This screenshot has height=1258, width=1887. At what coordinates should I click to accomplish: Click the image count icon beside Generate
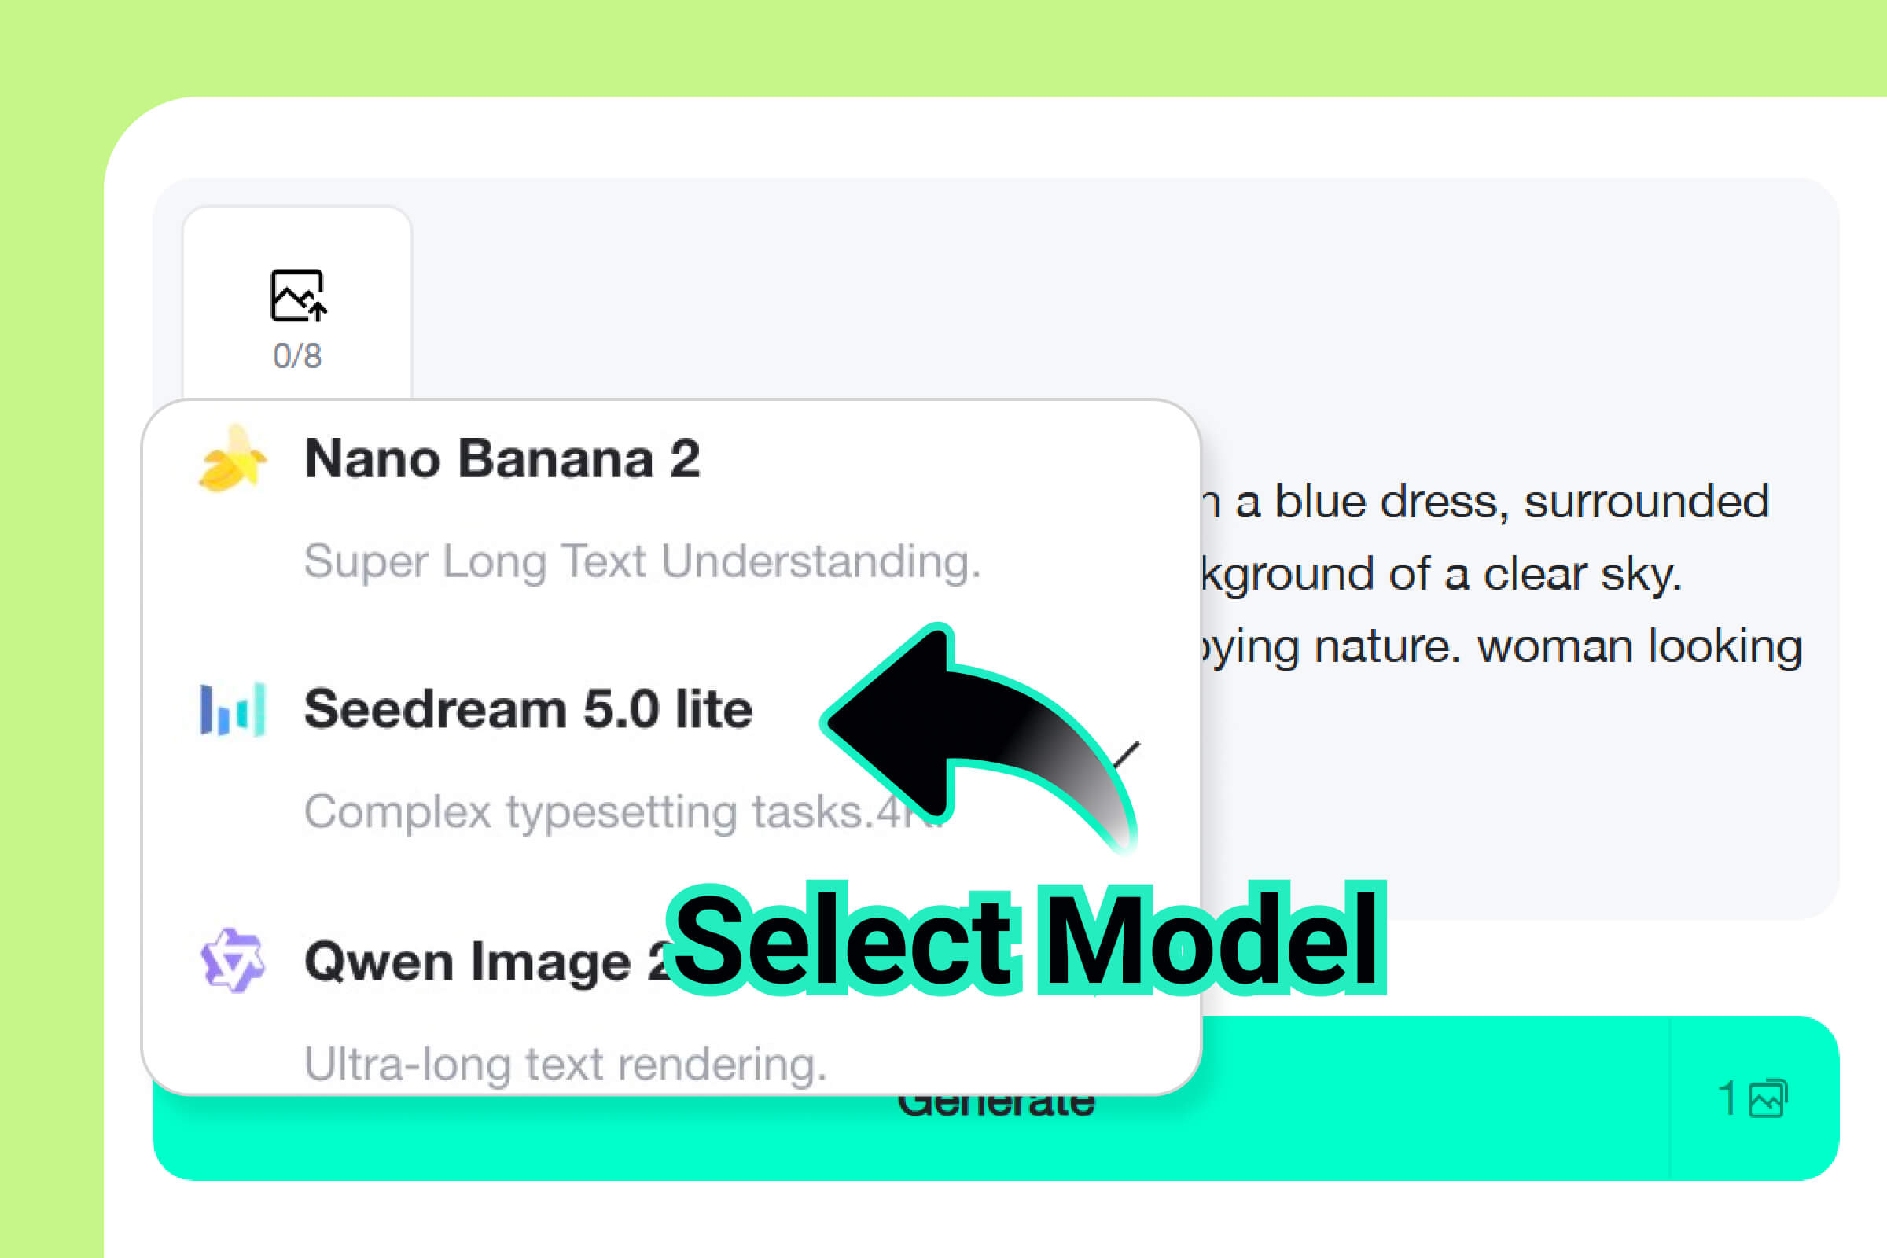tap(1768, 1098)
